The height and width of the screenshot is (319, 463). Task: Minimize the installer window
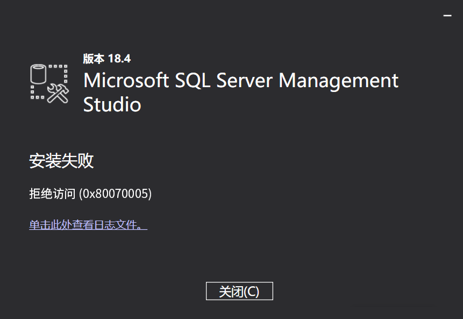point(447,16)
